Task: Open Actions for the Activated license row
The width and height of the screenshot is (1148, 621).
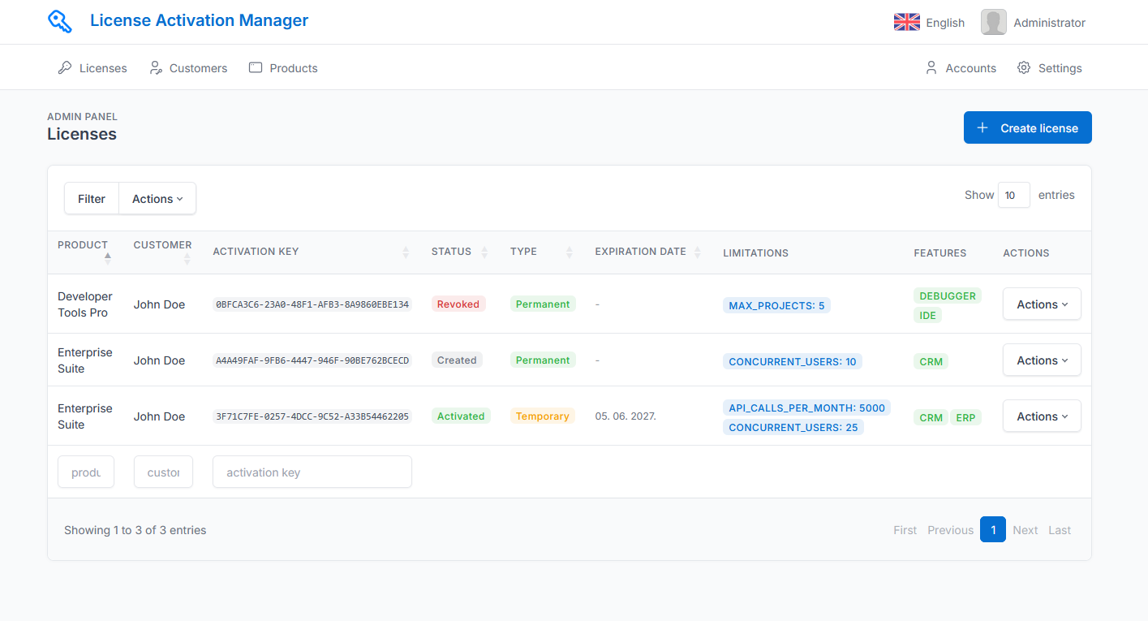Action: pyautogui.click(x=1042, y=416)
